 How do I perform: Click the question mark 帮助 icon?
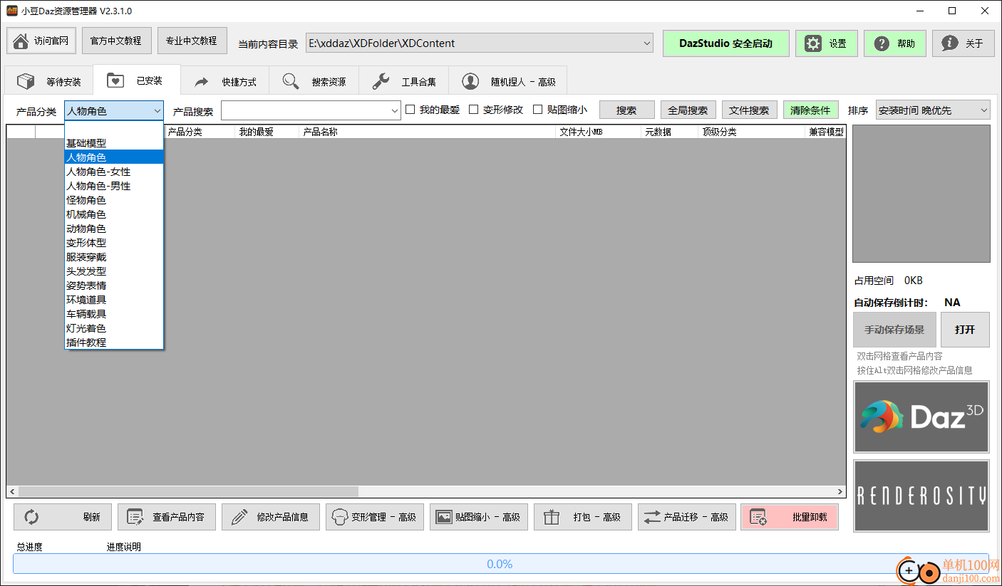coord(882,43)
